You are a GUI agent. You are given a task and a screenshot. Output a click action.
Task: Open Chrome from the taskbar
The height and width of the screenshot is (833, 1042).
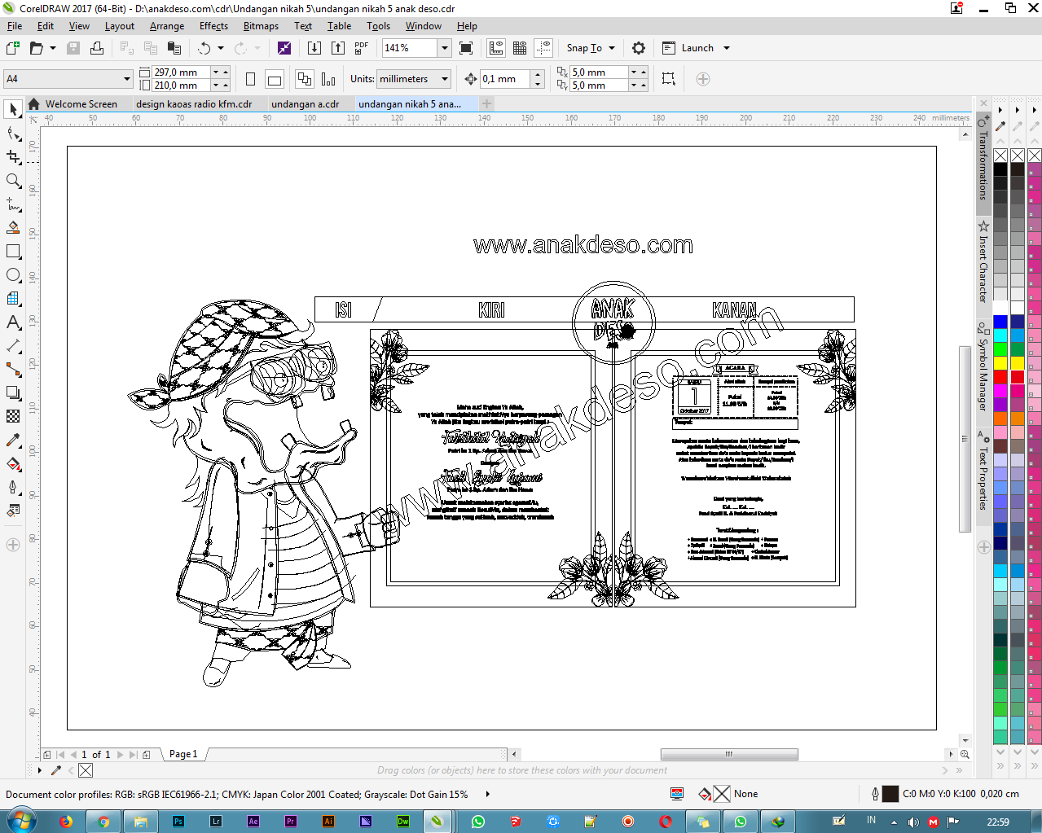point(103,822)
